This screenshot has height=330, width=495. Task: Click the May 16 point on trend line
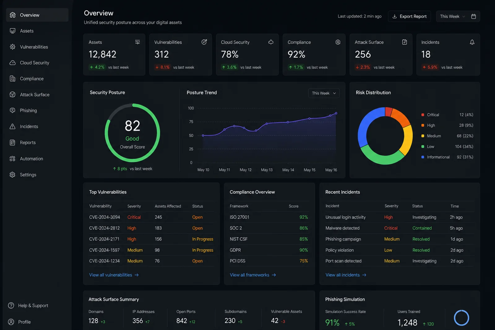(x=336, y=113)
